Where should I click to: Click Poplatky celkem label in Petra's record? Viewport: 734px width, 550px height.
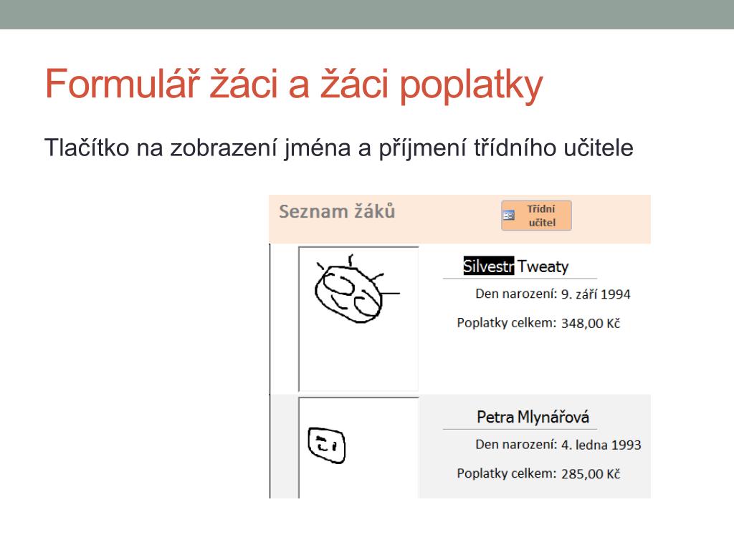(x=507, y=473)
